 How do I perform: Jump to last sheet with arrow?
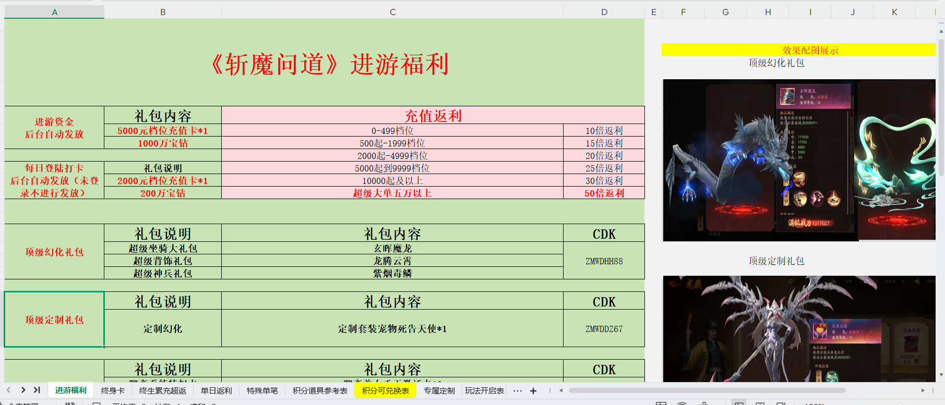tap(37, 390)
